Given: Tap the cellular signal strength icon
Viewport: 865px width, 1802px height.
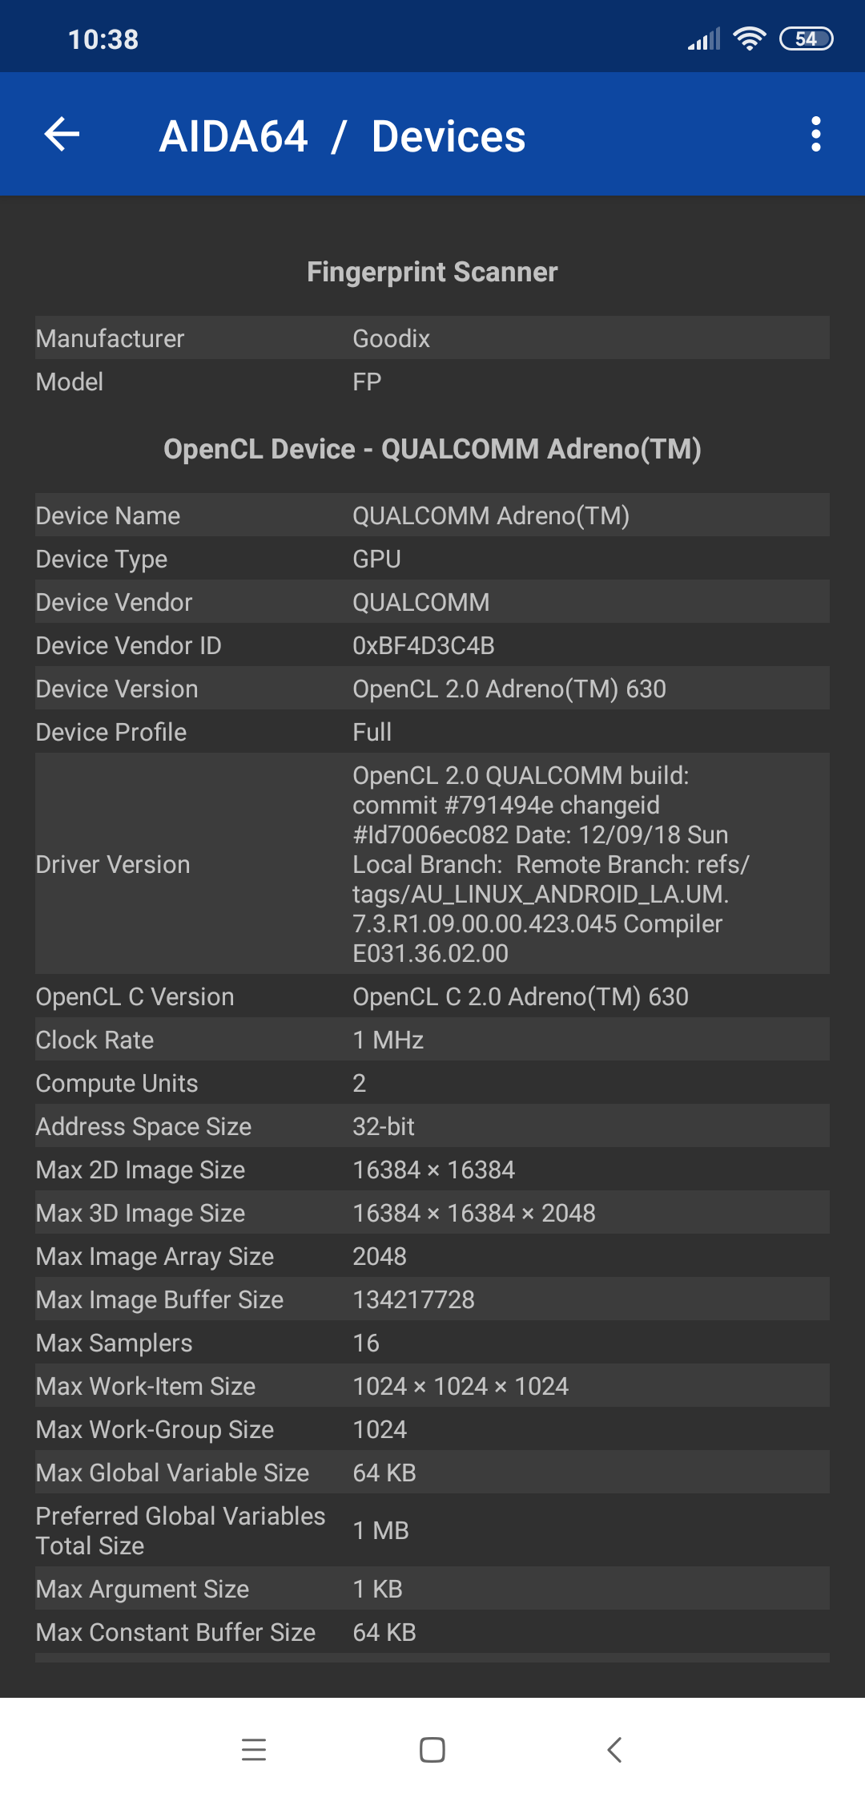Looking at the screenshot, I should (704, 38).
